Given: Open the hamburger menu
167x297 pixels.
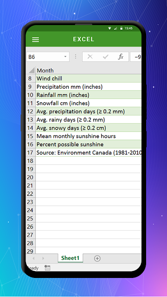Looking at the screenshot, I should tap(35, 39).
